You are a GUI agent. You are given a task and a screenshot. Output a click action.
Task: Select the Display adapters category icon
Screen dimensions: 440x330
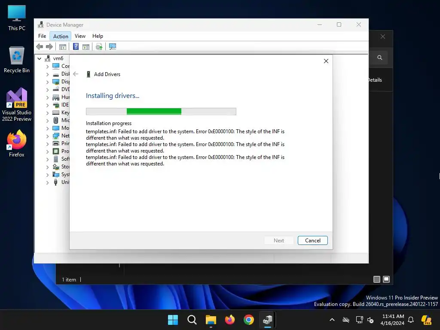(56, 82)
